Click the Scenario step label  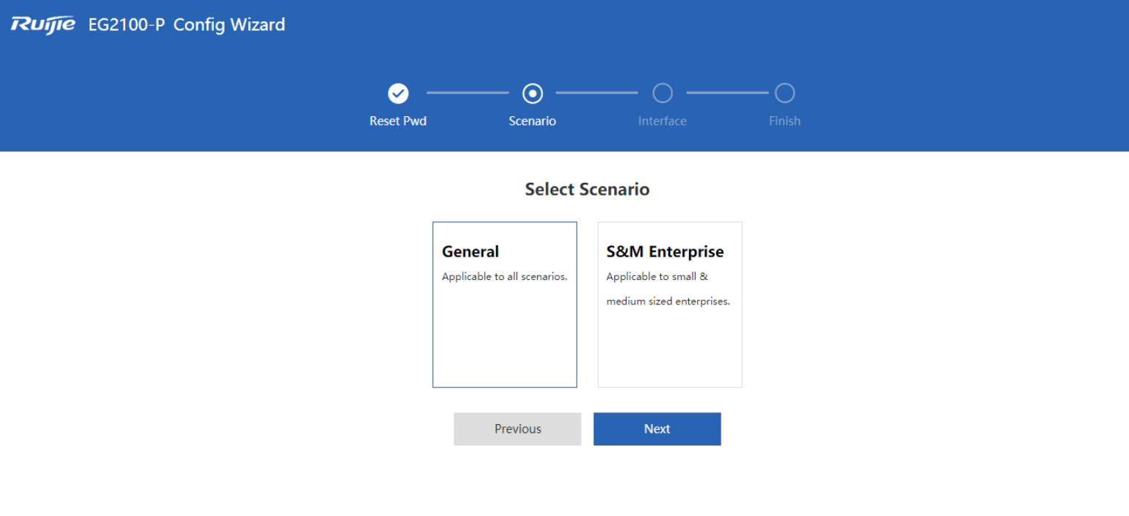pos(533,121)
